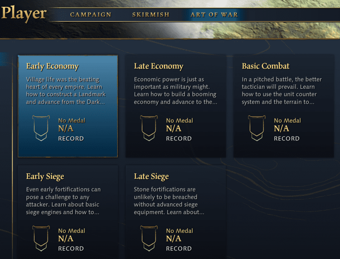Click the Late Economy description paragraph

click(175, 91)
